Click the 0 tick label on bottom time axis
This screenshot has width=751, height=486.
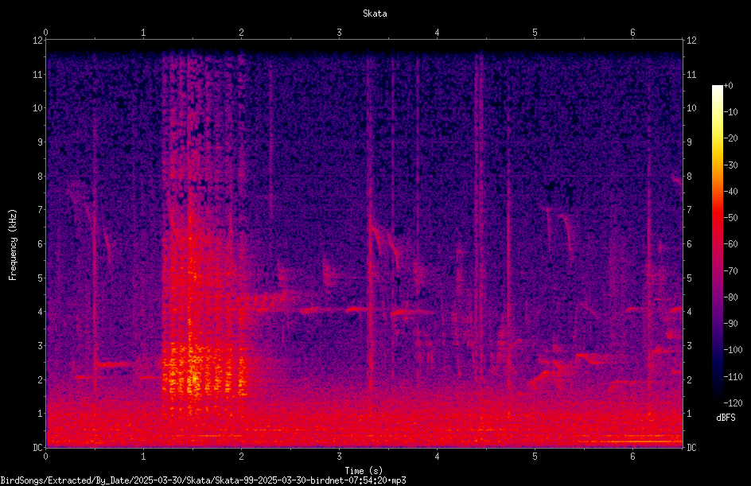[x=45, y=457]
